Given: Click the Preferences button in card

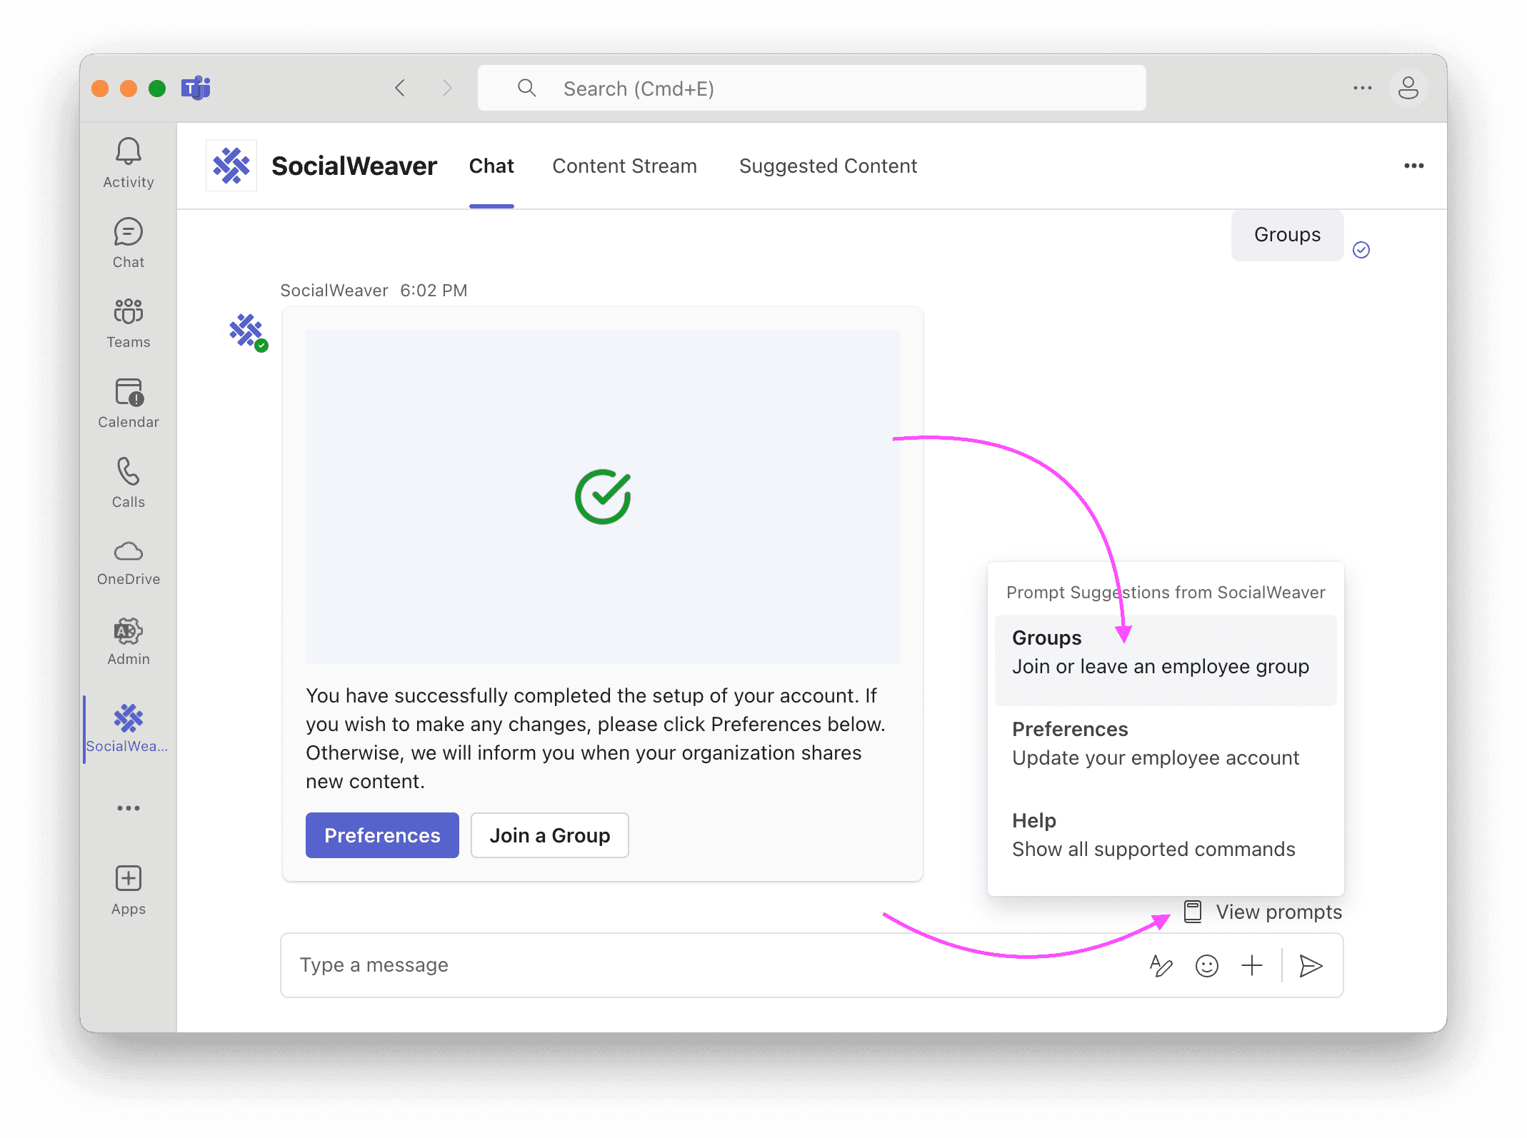Looking at the screenshot, I should [382, 835].
